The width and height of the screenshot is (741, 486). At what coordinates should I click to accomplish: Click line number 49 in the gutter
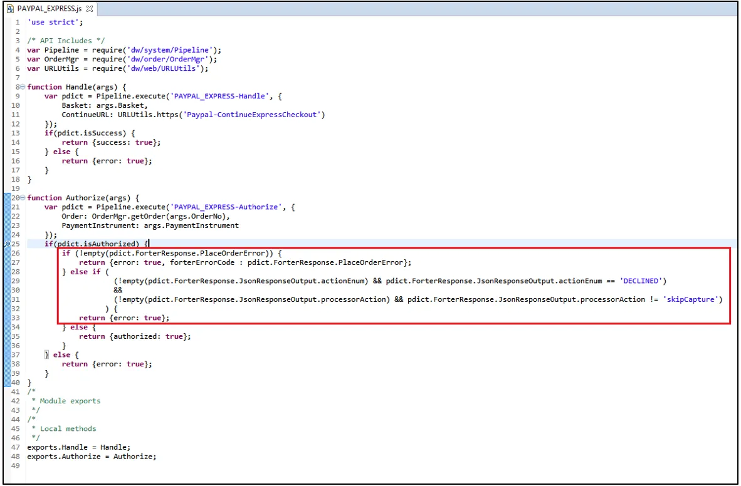click(x=16, y=466)
